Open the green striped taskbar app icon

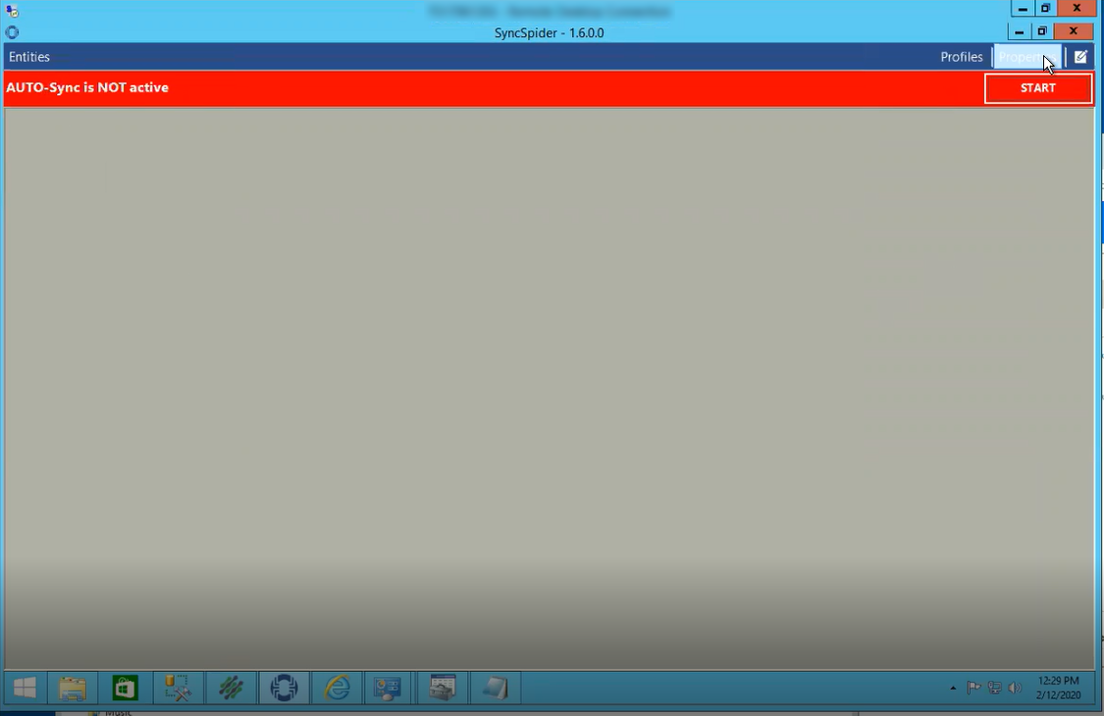pyautogui.click(x=231, y=688)
